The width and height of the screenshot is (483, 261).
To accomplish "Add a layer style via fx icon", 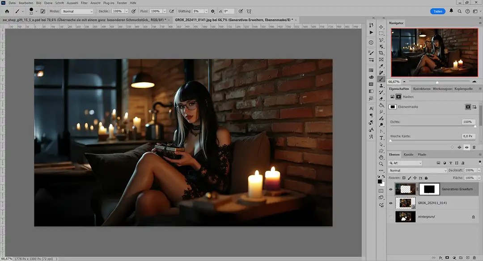I will pyautogui.click(x=441, y=257).
